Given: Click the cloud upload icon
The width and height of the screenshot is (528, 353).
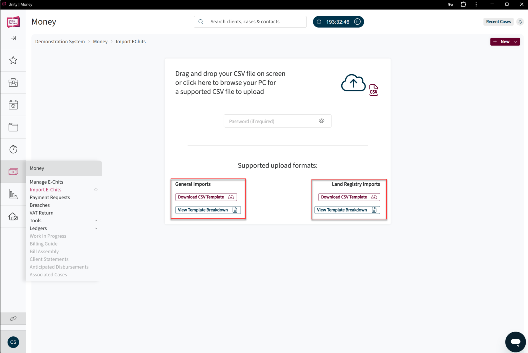Looking at the screenshot, I should (x=353, y=83).
